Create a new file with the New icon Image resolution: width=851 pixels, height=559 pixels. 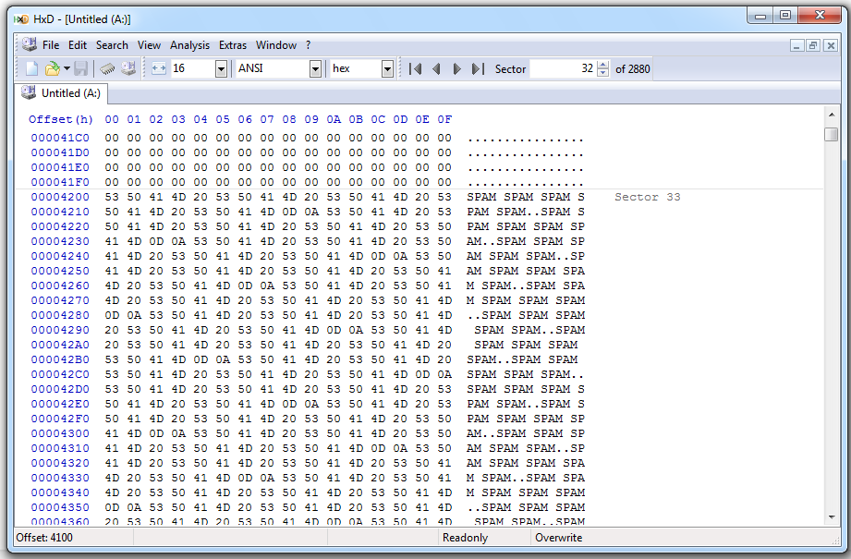(31, 68)
